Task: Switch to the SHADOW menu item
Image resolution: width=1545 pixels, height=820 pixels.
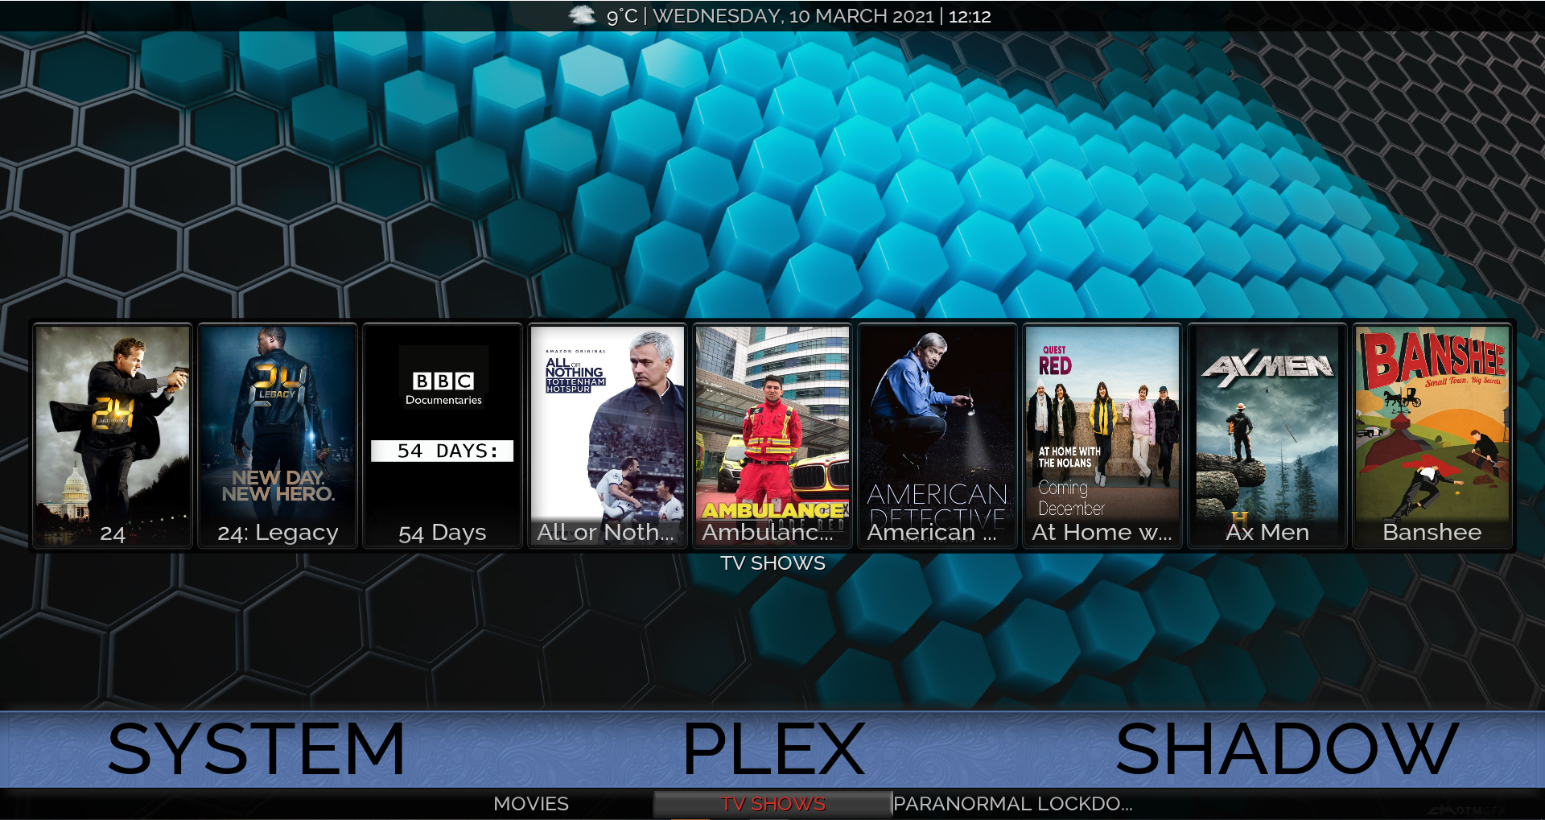Action: [1287, 750]
